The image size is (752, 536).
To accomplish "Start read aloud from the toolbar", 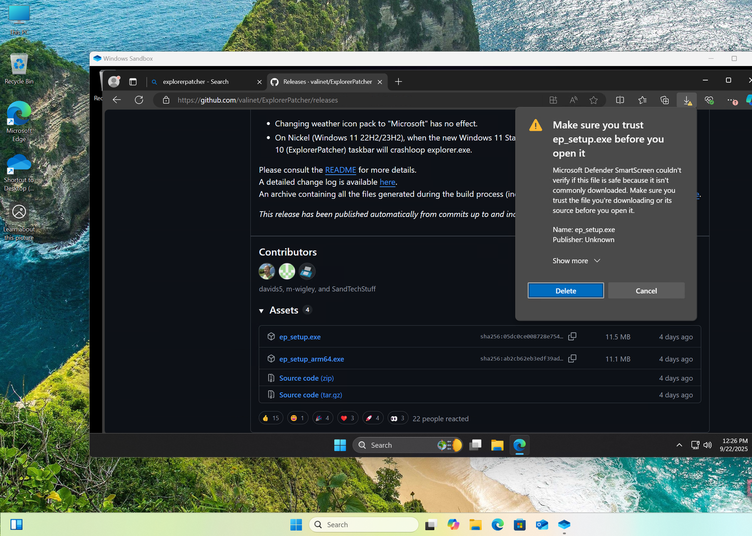I will point(573,99).
